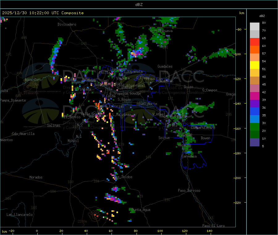Image resolution: width=278 pixels, height=235 pixels.
Task: Click the 10 dBZ slate purple legend swatch
Action: coord(255,142)
